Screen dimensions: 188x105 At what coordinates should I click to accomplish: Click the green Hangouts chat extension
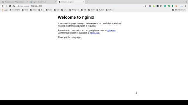tap(172, 6)
